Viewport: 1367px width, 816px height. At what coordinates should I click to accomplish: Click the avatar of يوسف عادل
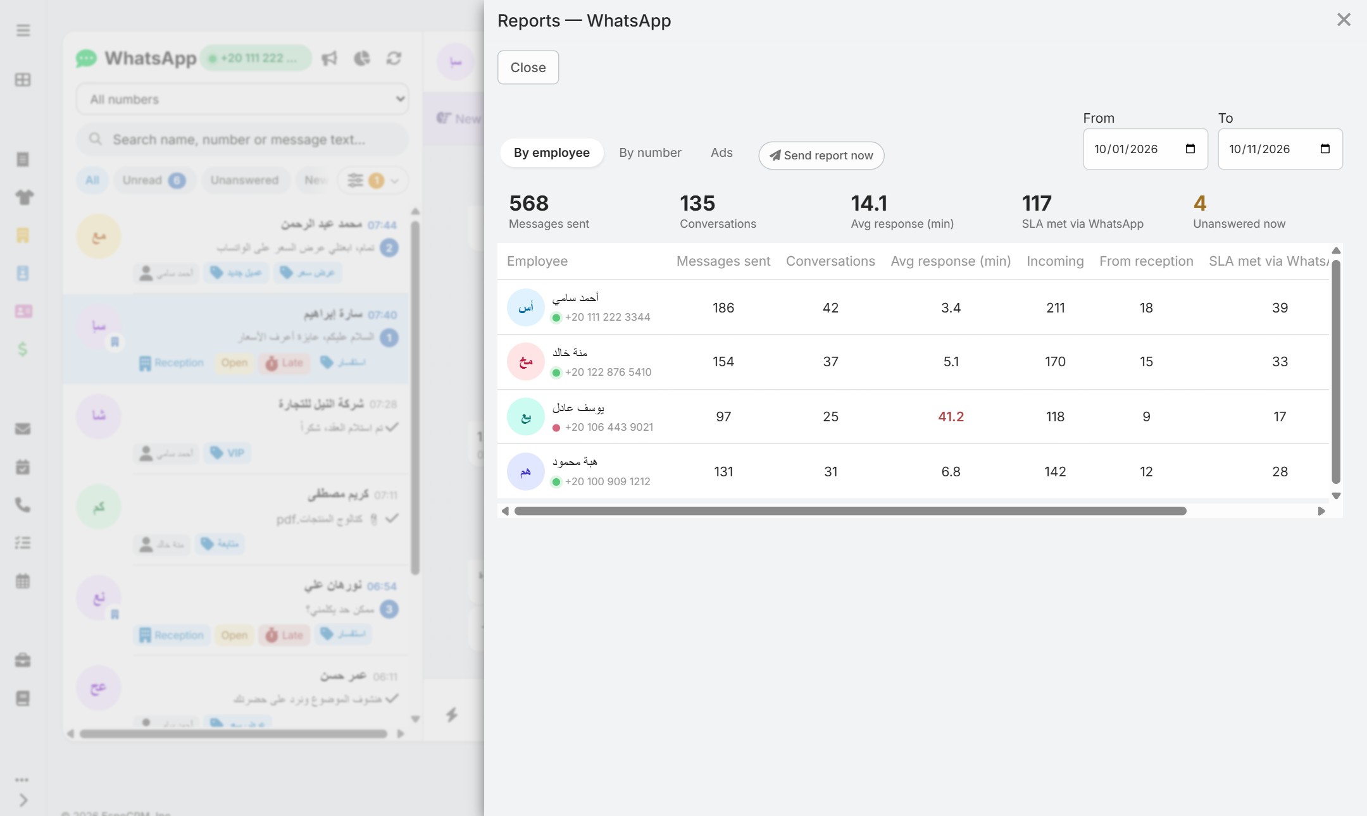(525, 417)
